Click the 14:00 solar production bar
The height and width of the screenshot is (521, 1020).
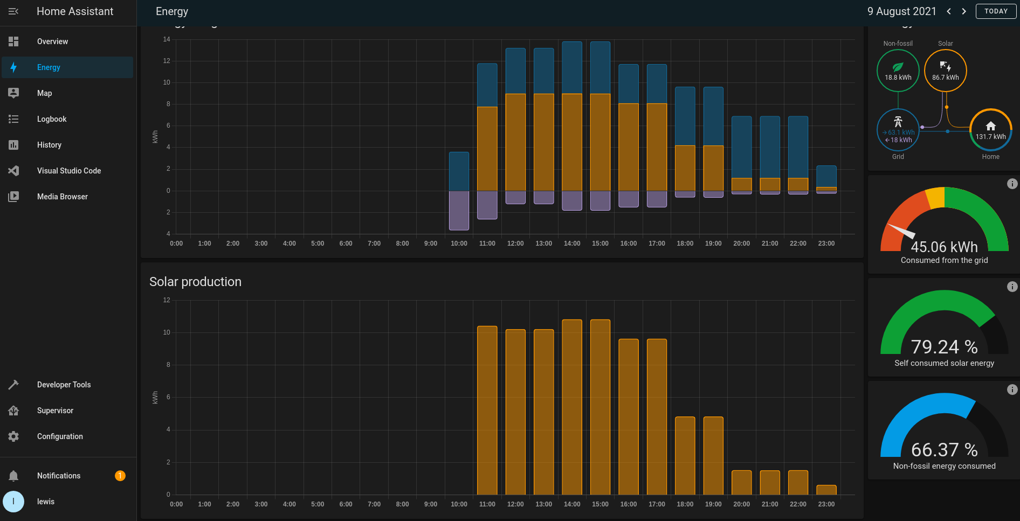572,407
